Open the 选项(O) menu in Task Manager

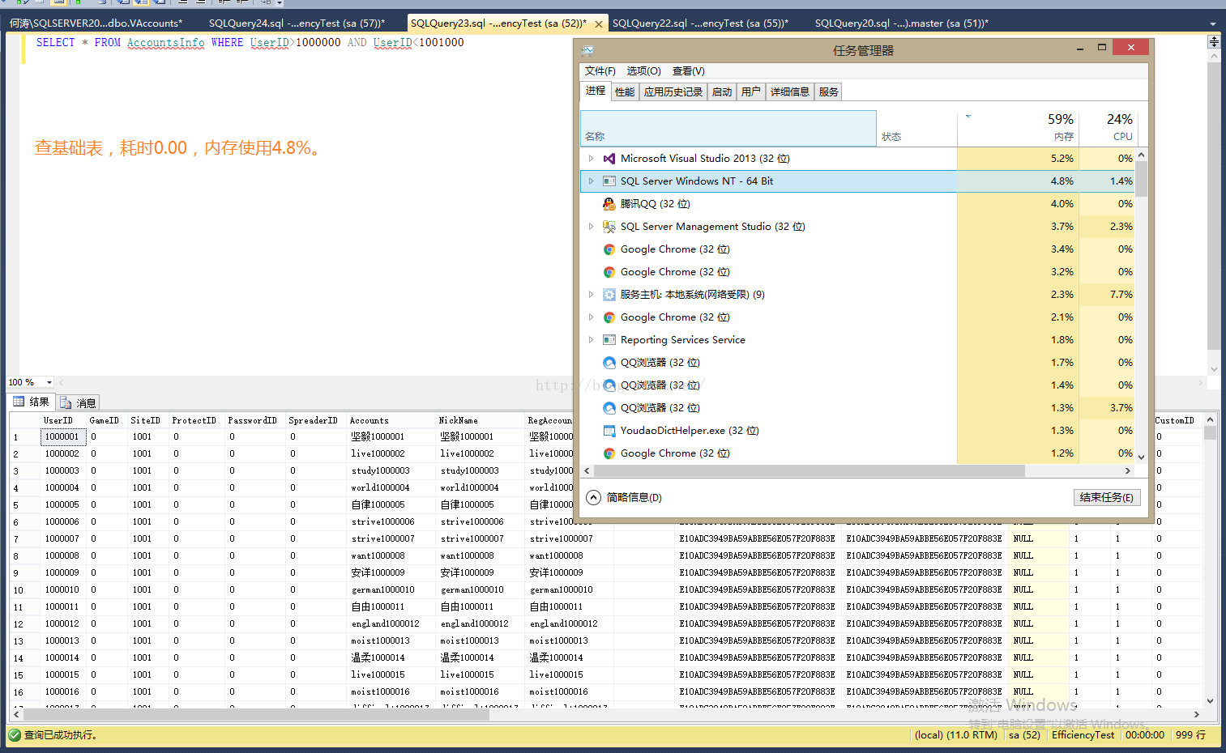point(643,71)
